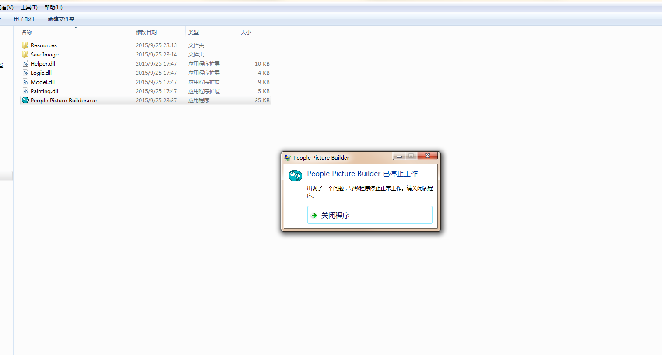Click the 2015/9/25 17:47 date of Logic.dll
The image size is (662, 355).
click(x=156, y=73)
